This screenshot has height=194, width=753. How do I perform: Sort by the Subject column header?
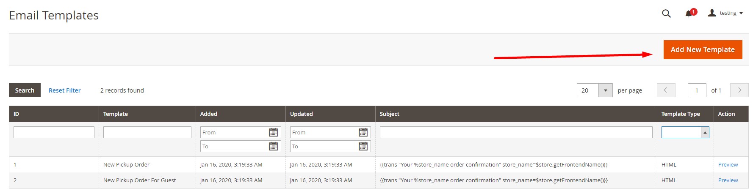pyautogui.click(x=390, y=114)
